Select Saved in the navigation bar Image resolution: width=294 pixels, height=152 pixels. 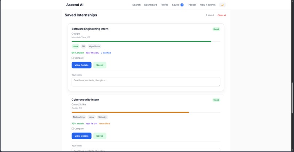tap(175, 5)
